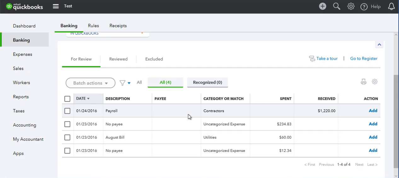Click the Previous pagination link

click(326, 164)
